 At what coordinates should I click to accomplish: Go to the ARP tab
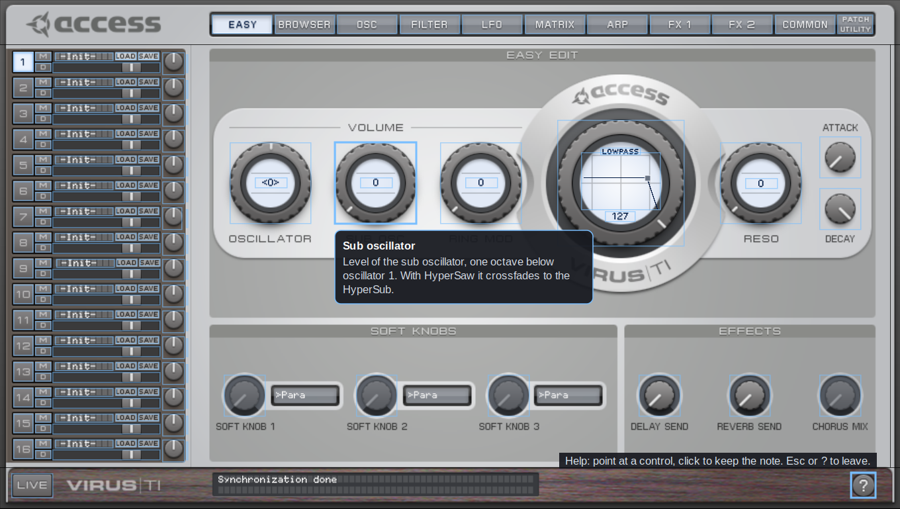click(x=617, y=24)
